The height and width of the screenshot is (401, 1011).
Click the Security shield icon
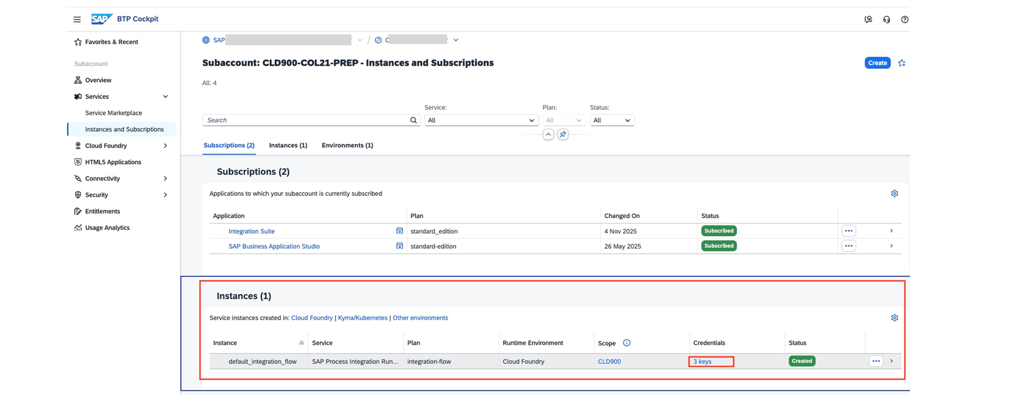click(78, 195)
